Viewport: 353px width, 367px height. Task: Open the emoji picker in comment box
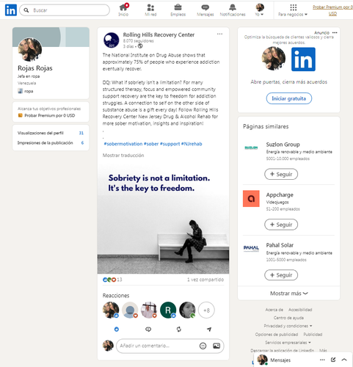(x=203, y=346)
